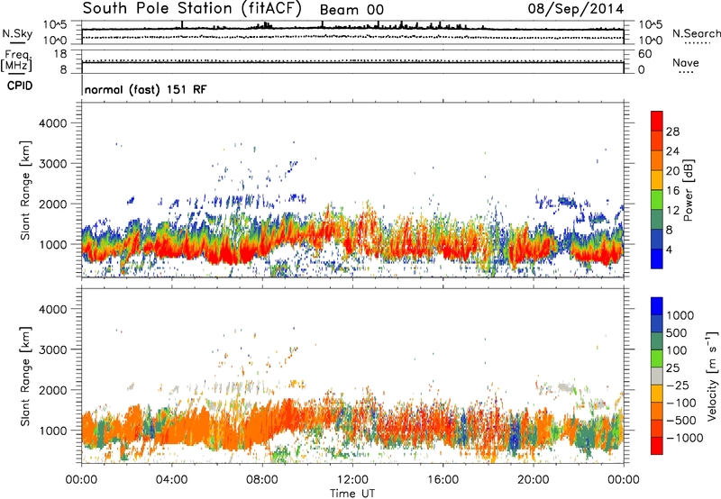This screenshot has height=499, width=721.
Task: Click the '4' power colorbar tick label
Action: pos(669,249)
